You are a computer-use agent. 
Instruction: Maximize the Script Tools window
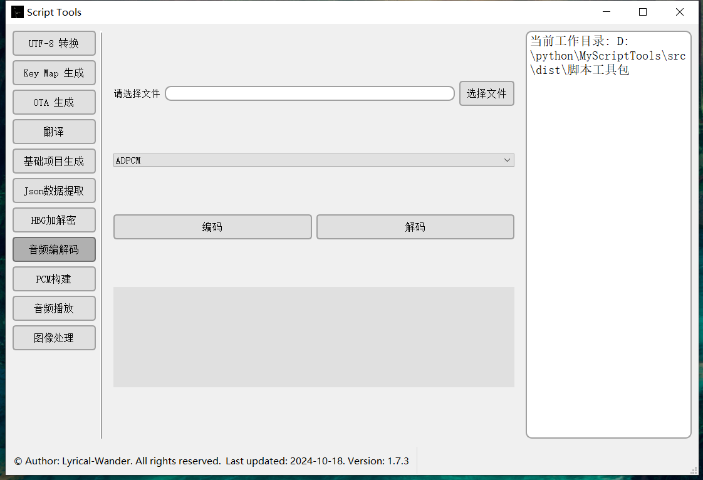click(x=643, y=12)
